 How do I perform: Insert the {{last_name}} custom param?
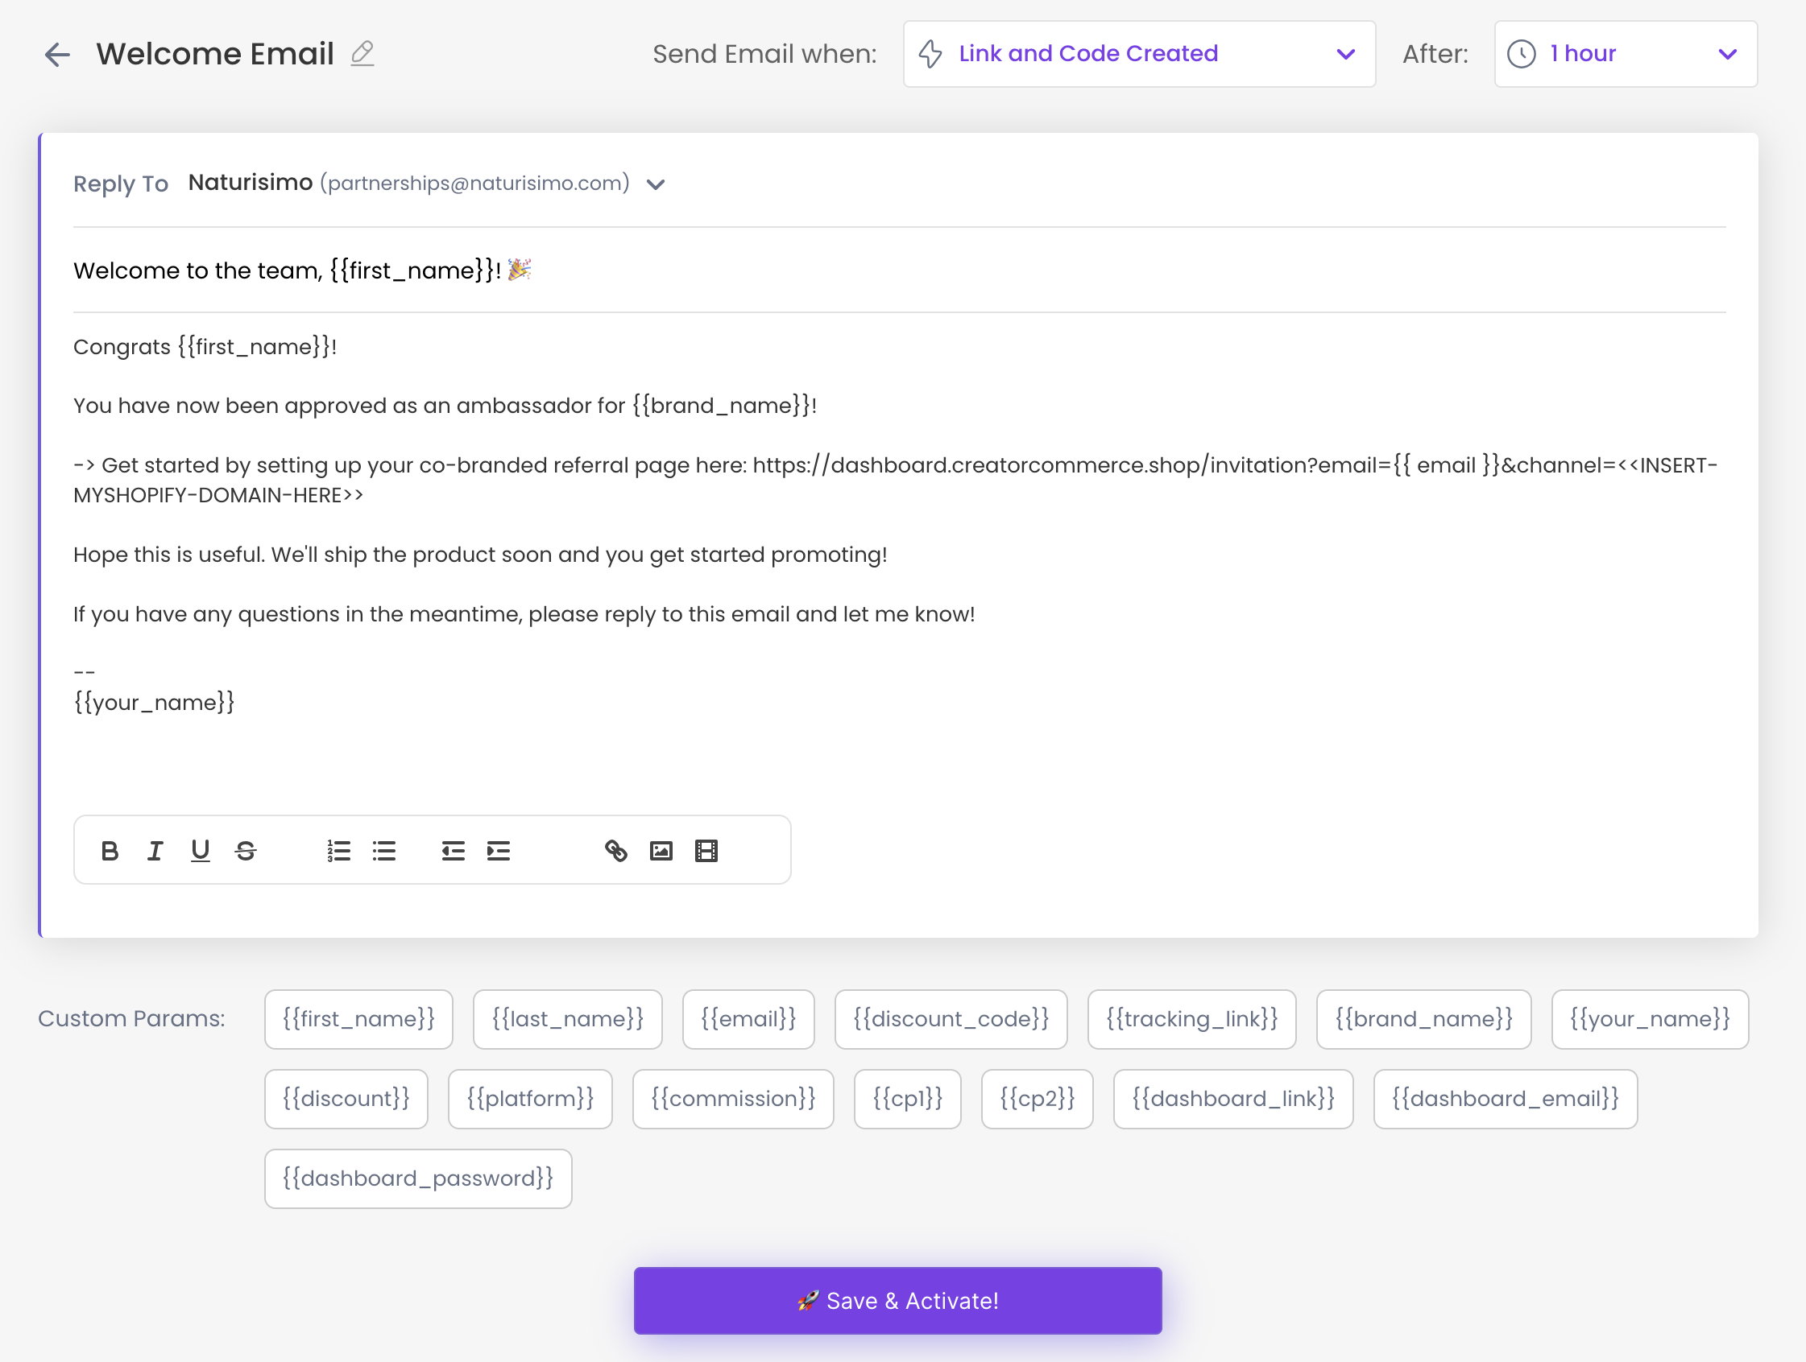pyautogui.click(x=567, y=1019)
